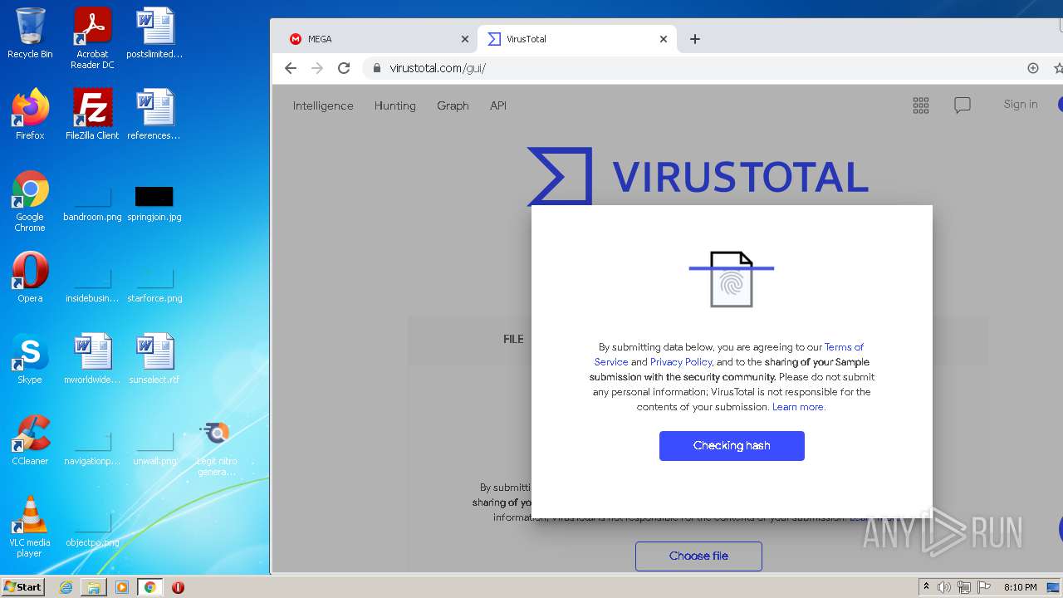Close the MEGA tab
Image resolution: width=1063 pixels, height=598 pixels.
pyautogui.click(x=465, y=39)
